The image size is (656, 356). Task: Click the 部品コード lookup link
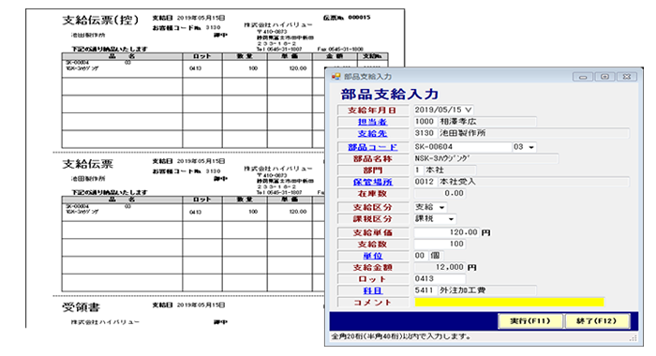[x=372, y=147]
